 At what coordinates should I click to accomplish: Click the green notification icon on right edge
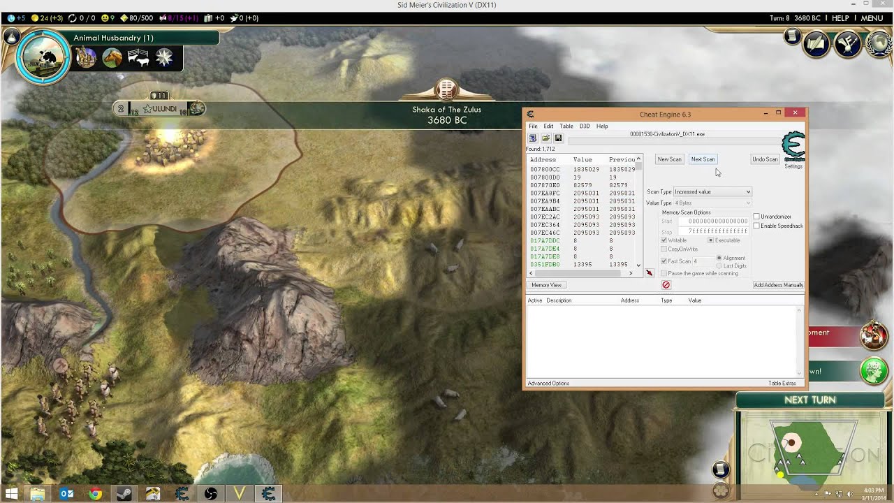tap(874, 371)
